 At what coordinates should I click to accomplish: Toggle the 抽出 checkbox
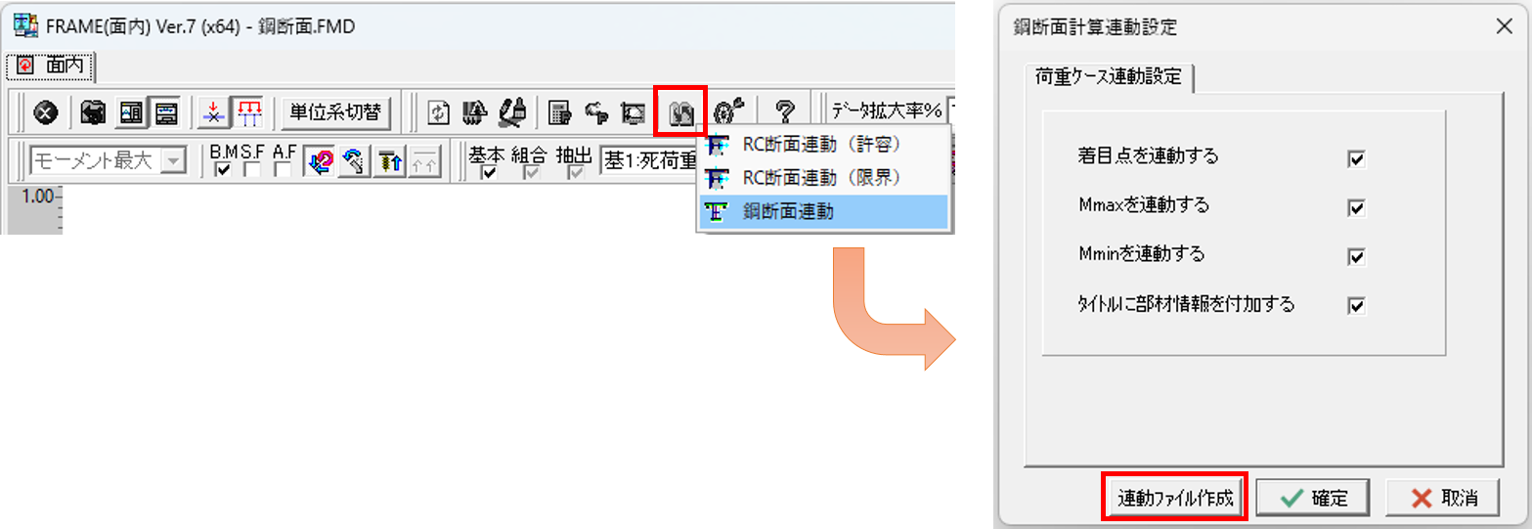click(x=575, y=172)
